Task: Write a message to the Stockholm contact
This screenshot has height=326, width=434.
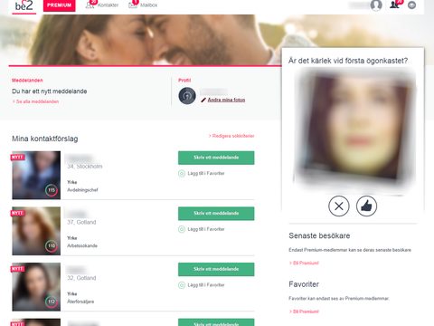Action: [216, 158]
